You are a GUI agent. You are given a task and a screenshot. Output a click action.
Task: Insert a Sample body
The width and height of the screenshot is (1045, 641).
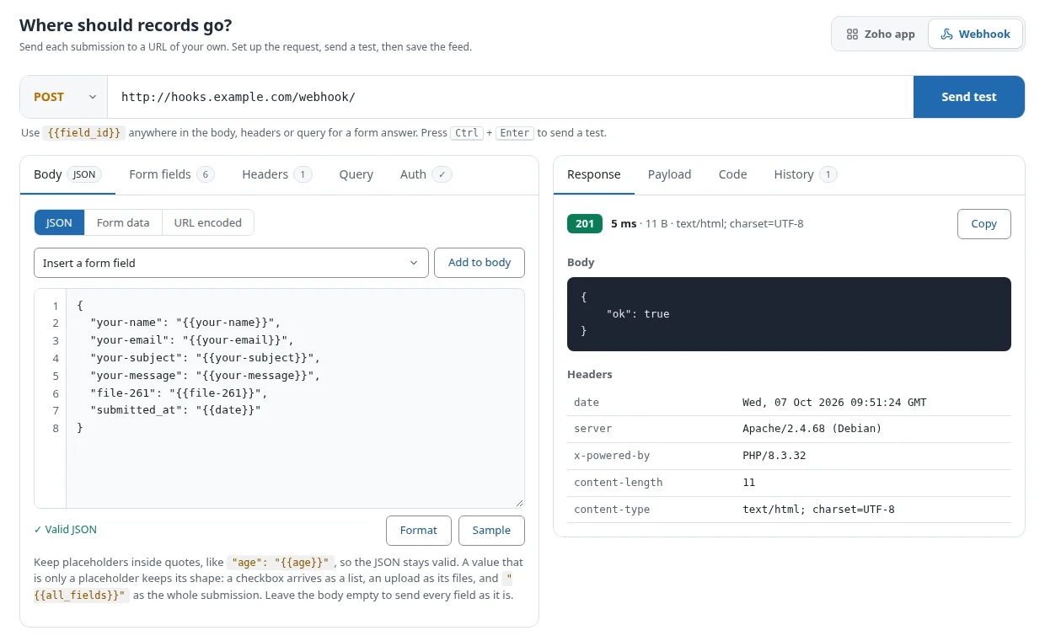[x=491, y=531]
